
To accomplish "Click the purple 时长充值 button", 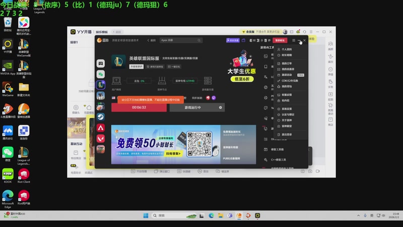I will pos(233,40).
